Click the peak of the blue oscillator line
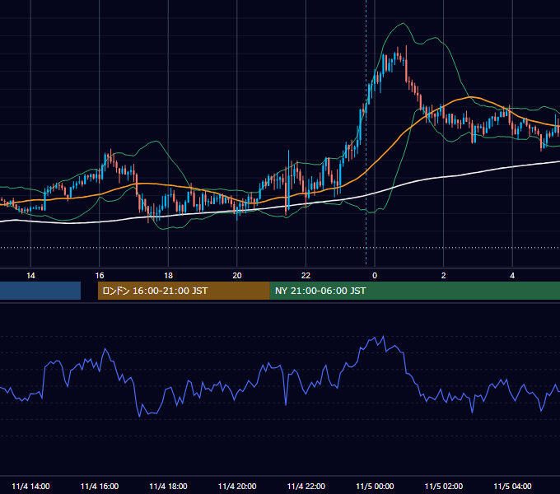This screenshot has width=560, height=494. [383, 336]
